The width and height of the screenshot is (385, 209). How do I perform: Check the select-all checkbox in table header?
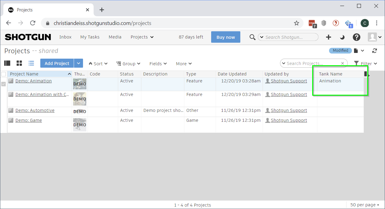tap(4, 74)
